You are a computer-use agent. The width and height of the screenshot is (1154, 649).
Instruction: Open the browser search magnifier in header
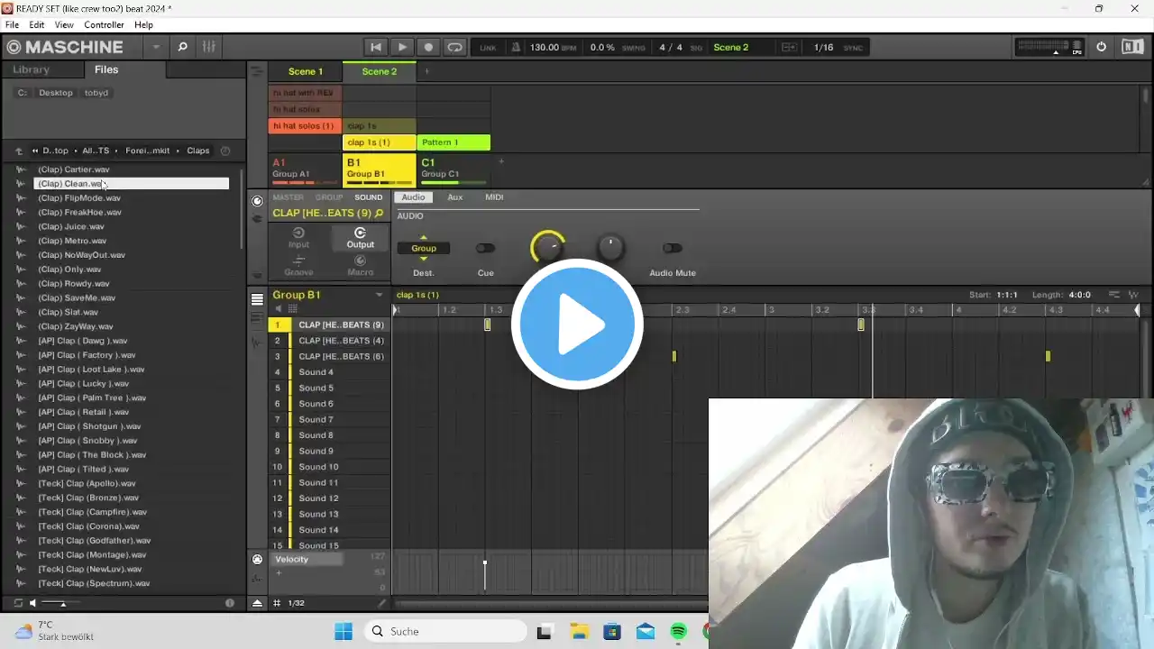click(182, 47)
